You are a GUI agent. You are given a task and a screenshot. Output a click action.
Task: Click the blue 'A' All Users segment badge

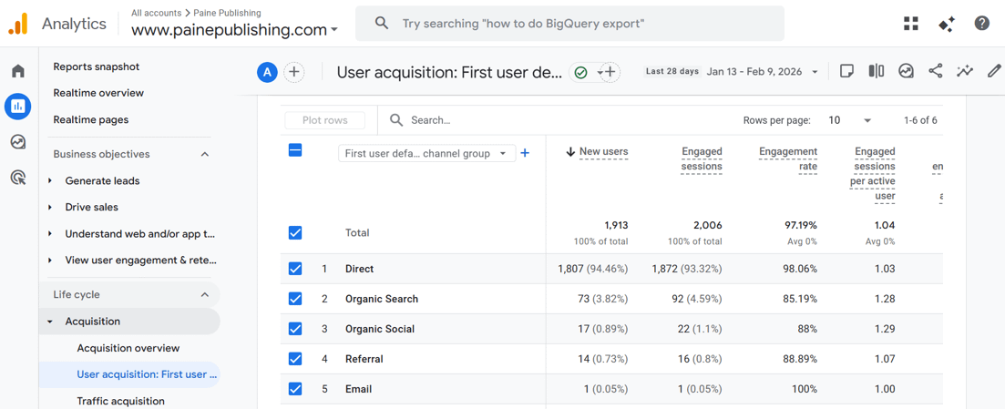267,73
